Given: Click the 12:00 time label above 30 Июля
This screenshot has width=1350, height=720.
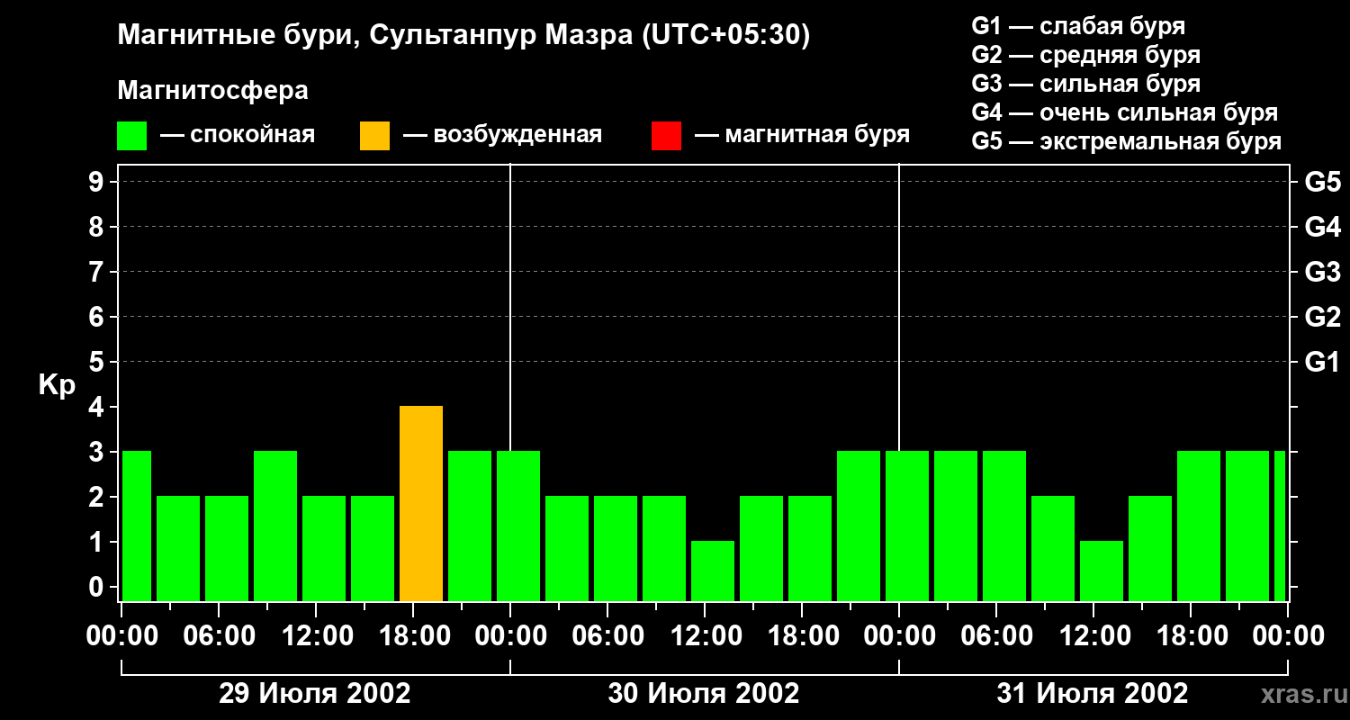Looking at the screenshot, I should [x=705, y=636].
